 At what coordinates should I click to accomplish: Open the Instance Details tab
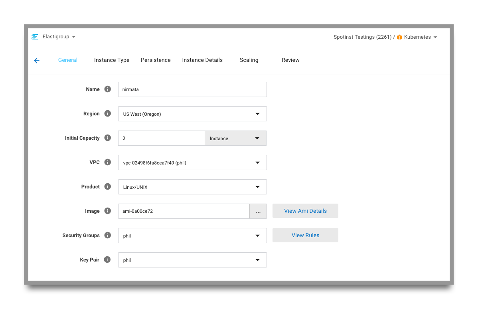click(x=202, y=60)
